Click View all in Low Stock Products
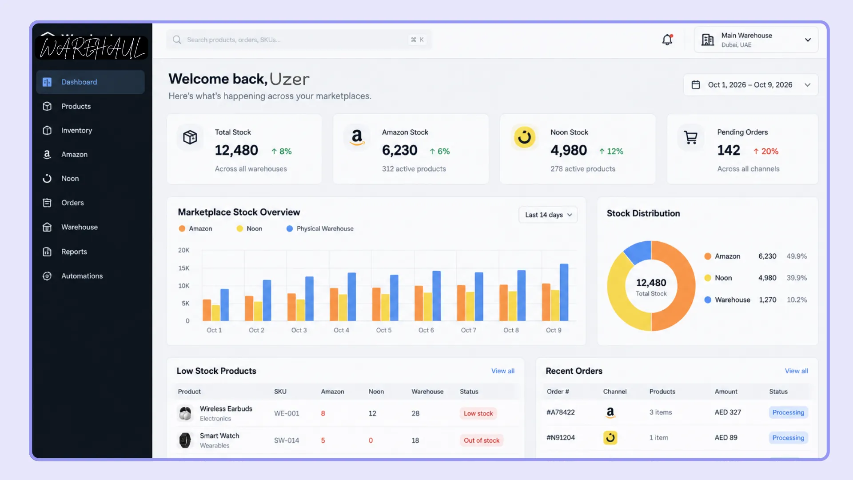The width and height of the screenshot is (853, 480). pos(503,371)
